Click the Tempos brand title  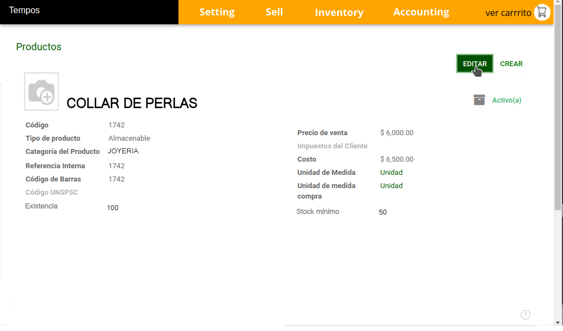(24, 10)
